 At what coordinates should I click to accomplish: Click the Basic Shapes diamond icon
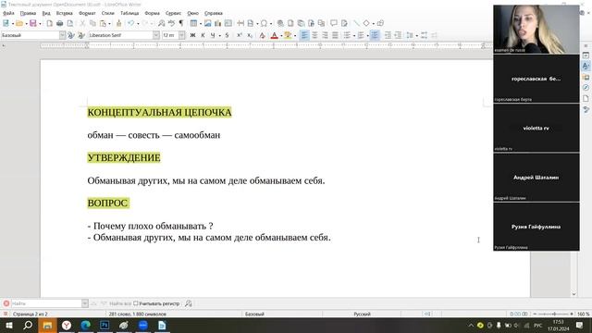[x=366, y=23]
